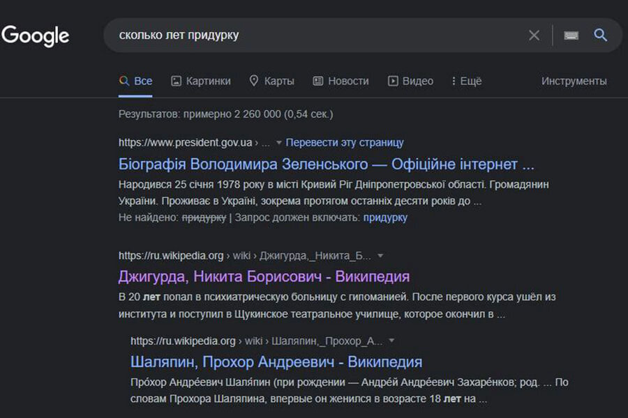The width and height of the screenshot is (628, 418).
Task: Switch to the Картинки tab
Action: point(201,82)
